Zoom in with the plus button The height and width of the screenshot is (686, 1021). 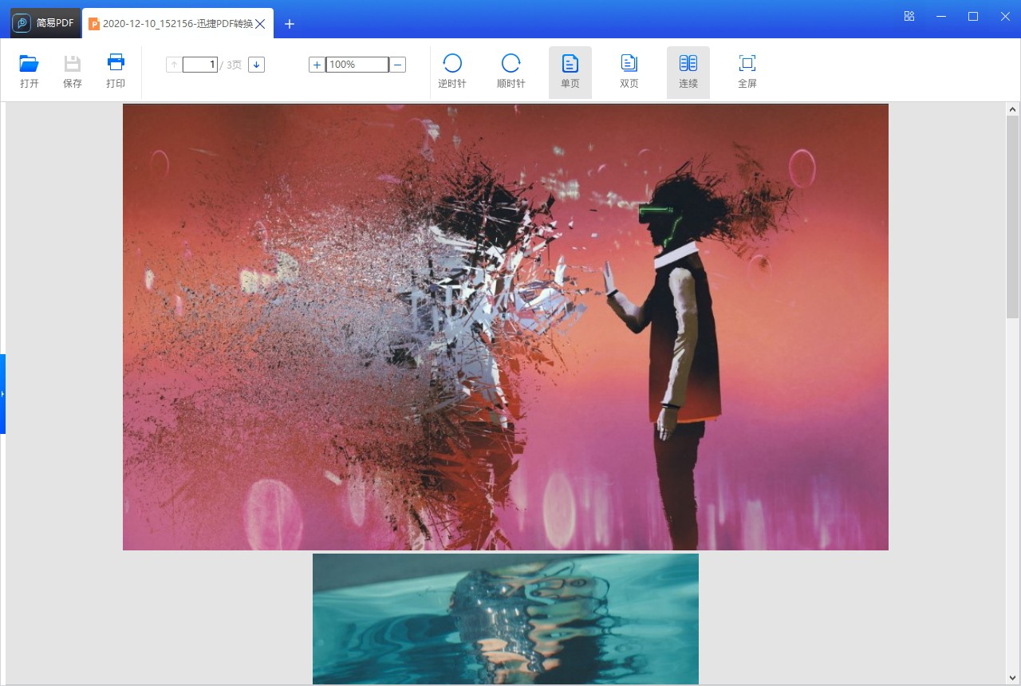(x=317, y=65)
